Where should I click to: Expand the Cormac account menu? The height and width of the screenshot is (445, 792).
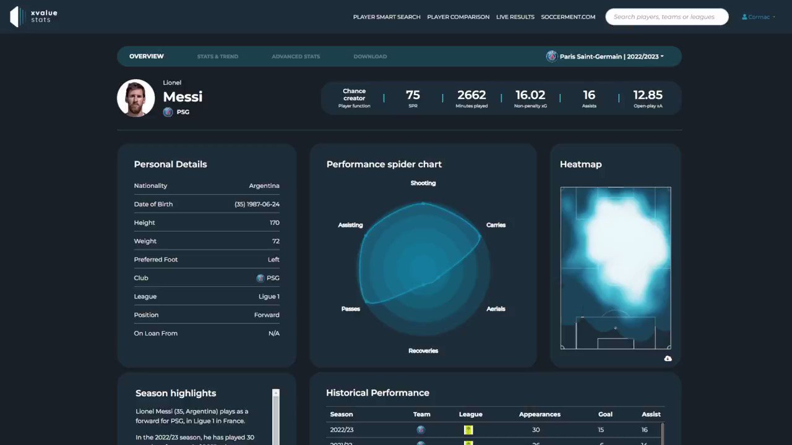tap(758, 17)
